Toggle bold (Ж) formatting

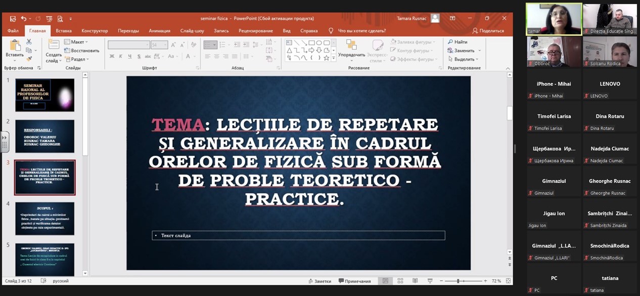click(x=112, y=56)
